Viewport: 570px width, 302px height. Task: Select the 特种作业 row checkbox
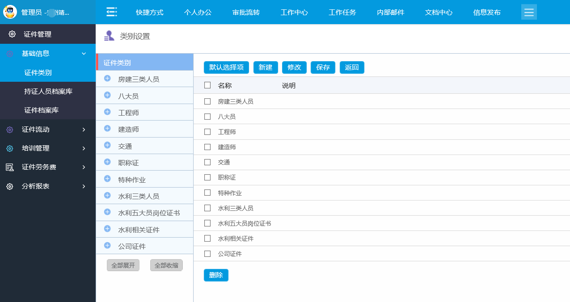(x=207, y=193)
